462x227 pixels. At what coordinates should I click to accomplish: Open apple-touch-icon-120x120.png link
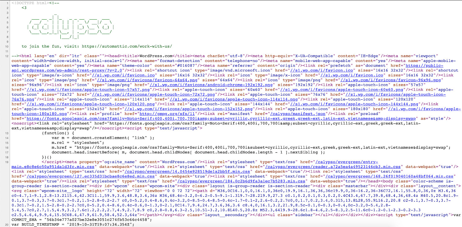click(x=91, y=104)
